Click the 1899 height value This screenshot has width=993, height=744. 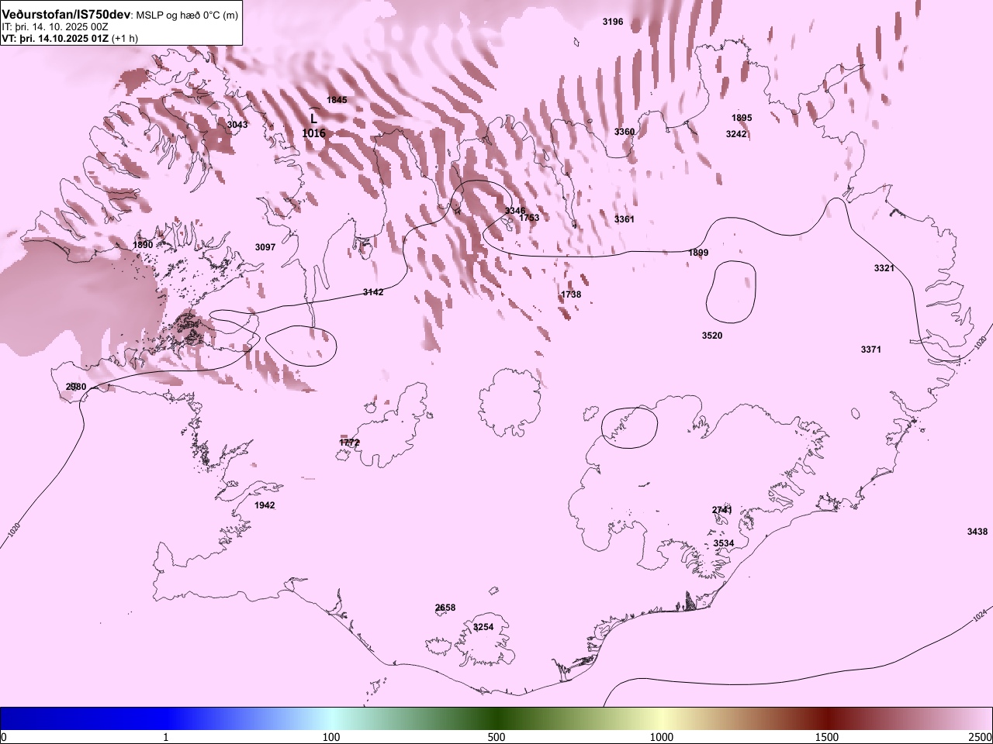click(x=698, y=253)
